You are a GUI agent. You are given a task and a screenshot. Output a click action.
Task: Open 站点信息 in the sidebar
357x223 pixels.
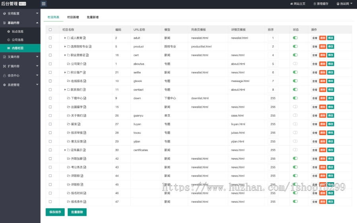(20, 31)
